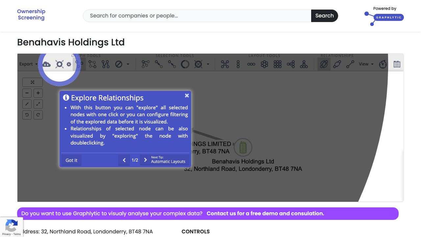Click the company search input field

197,15
